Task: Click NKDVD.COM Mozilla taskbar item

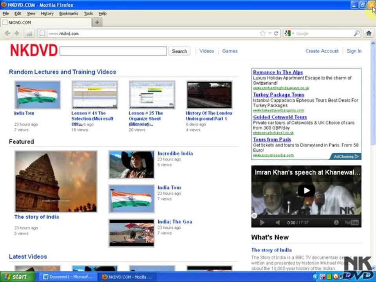Action: [x=127, y=277]
